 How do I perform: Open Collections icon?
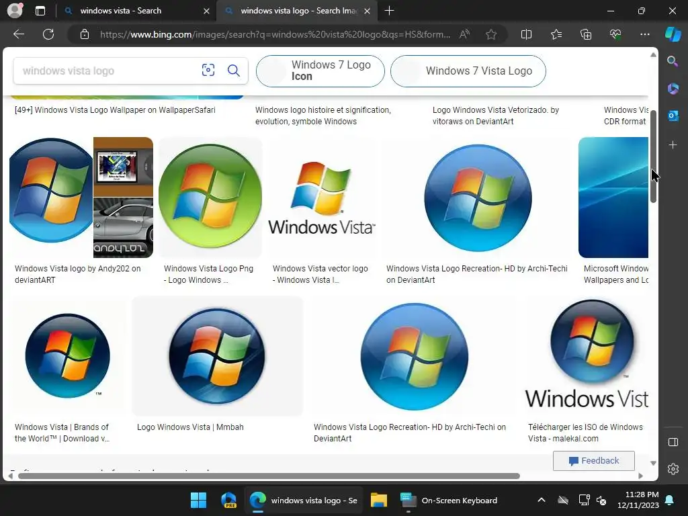click(x=586, y=34)
